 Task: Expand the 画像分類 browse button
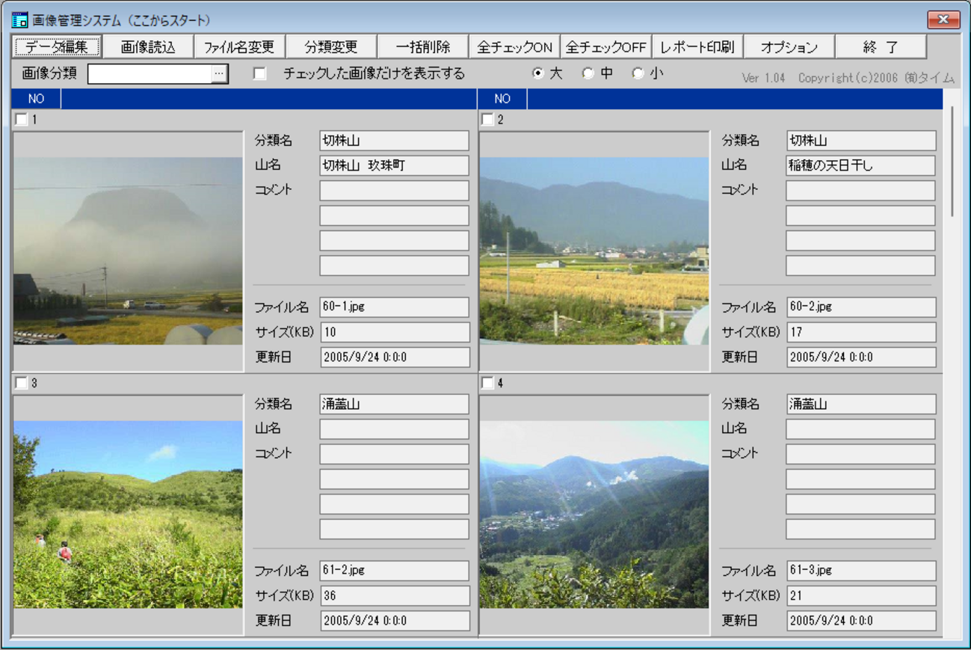click(x=219, y=73)
